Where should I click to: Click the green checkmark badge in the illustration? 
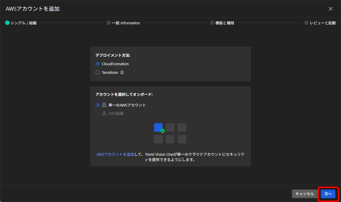pos(162,131)
